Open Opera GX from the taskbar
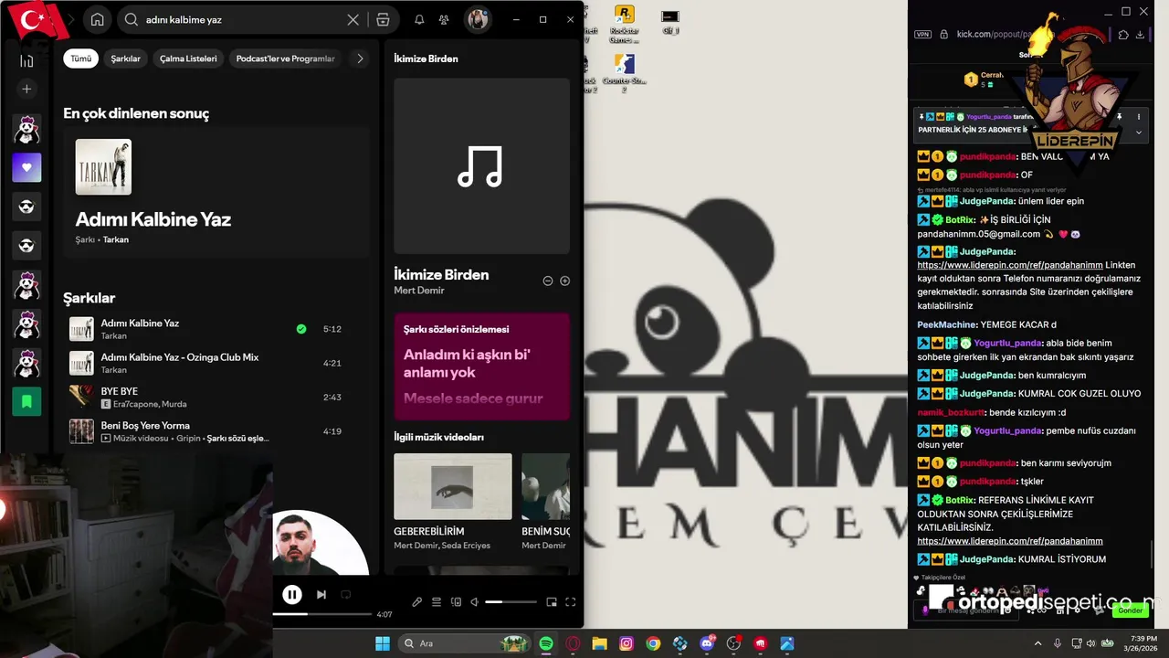Image resolution: width=1169 pixels, height=658 pixels. [574, 643]
